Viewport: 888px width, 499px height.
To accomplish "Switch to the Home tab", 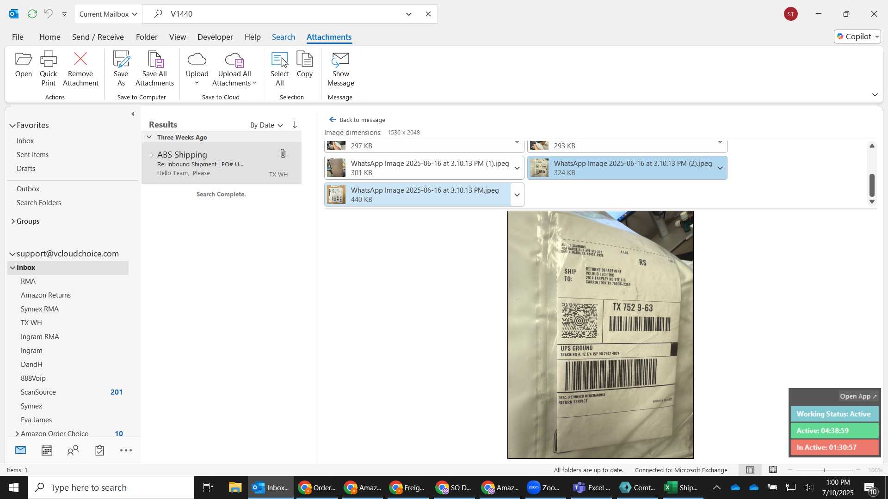I will [49, 37].
